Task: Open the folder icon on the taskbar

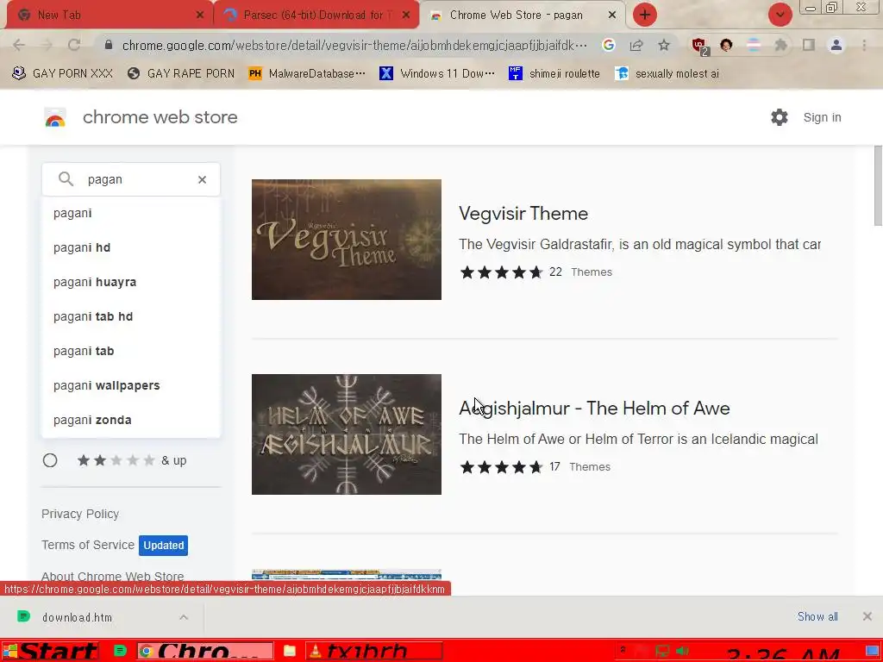Action: click(290, 652)
